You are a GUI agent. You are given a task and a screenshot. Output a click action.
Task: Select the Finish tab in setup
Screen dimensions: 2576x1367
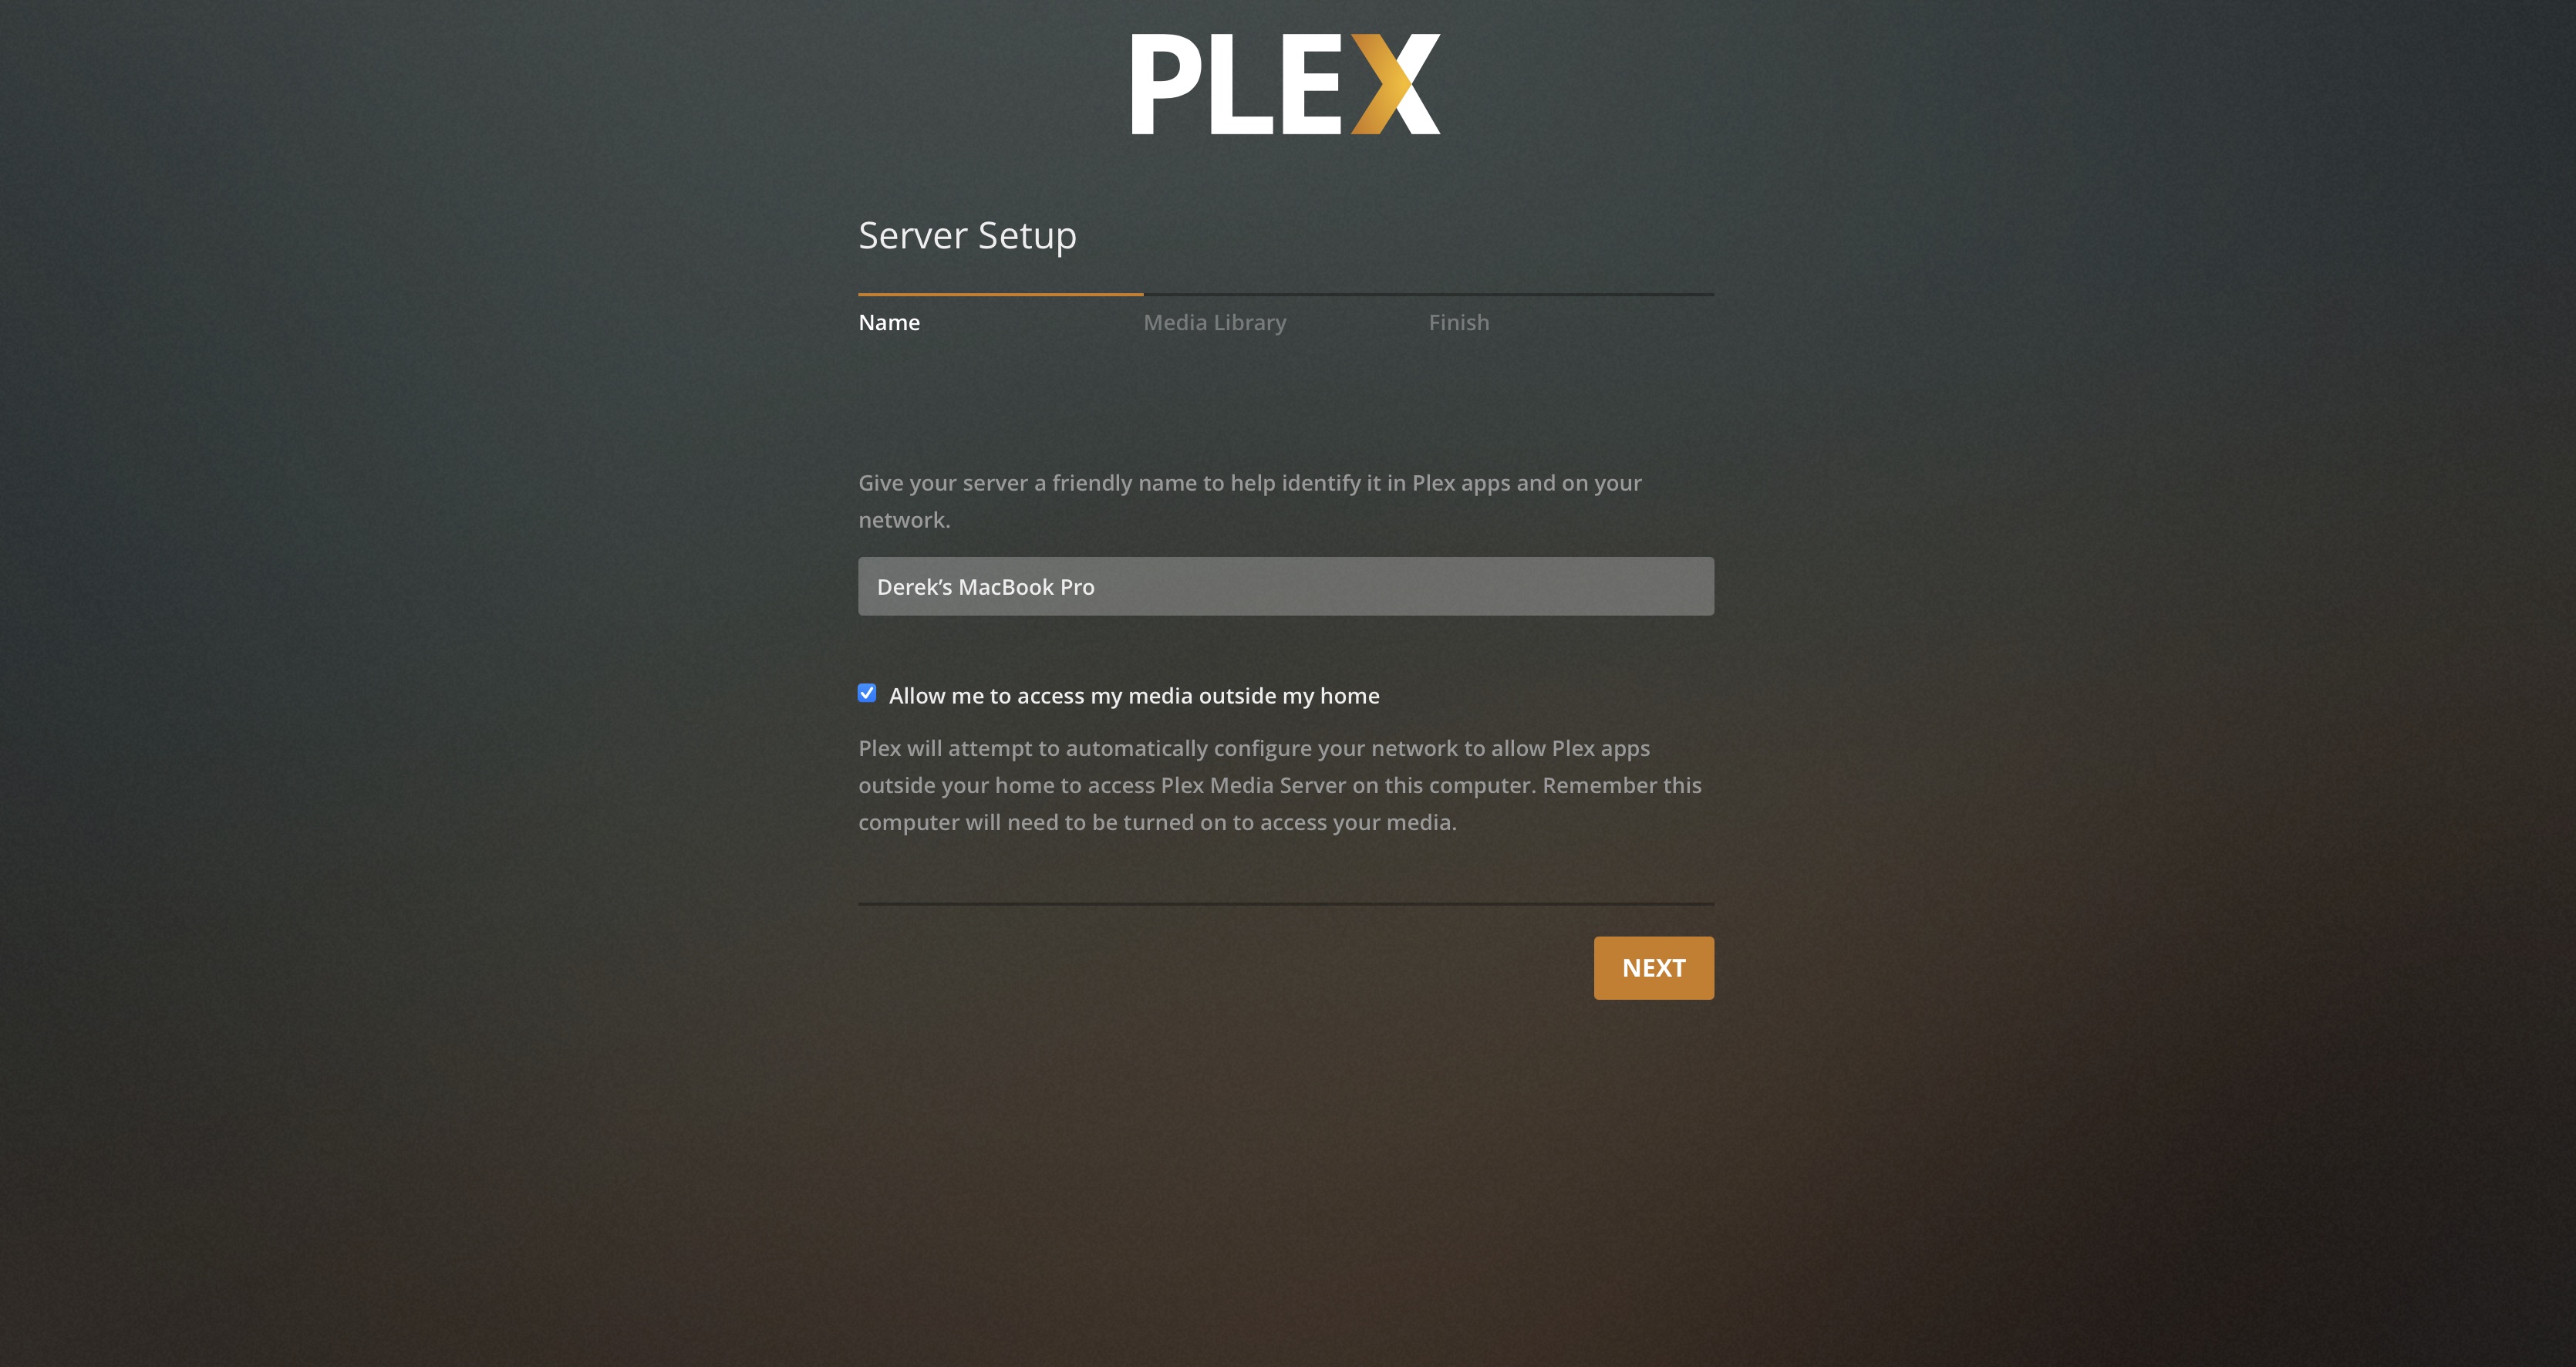(x=1458, y=322)
